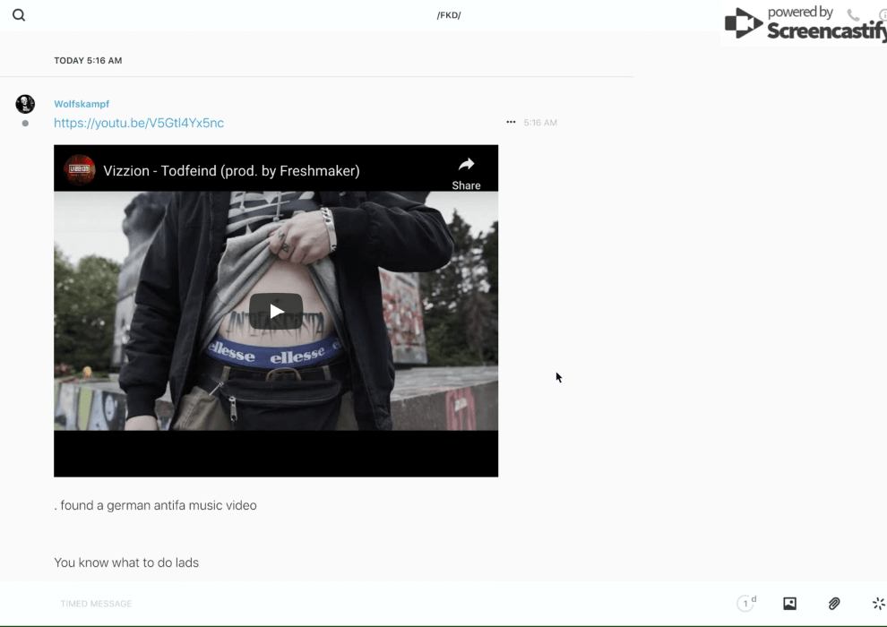Click the search magnifier icon
The height and width of the screenshot is (627, 887).
[x=19, y=15]
